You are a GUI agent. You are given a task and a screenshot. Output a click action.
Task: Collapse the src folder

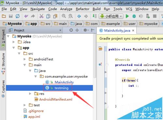pyautogui.click(x=19, y=54)
